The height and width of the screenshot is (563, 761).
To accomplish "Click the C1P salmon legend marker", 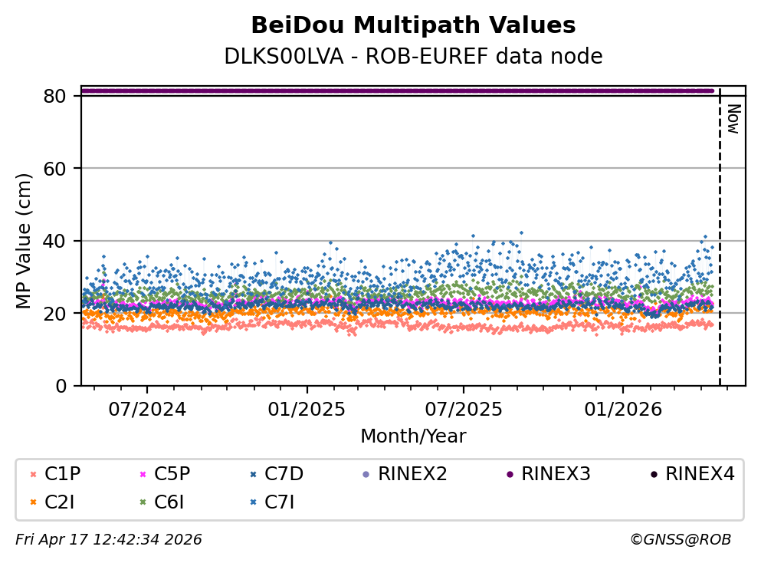I will (x=32, y=474).
